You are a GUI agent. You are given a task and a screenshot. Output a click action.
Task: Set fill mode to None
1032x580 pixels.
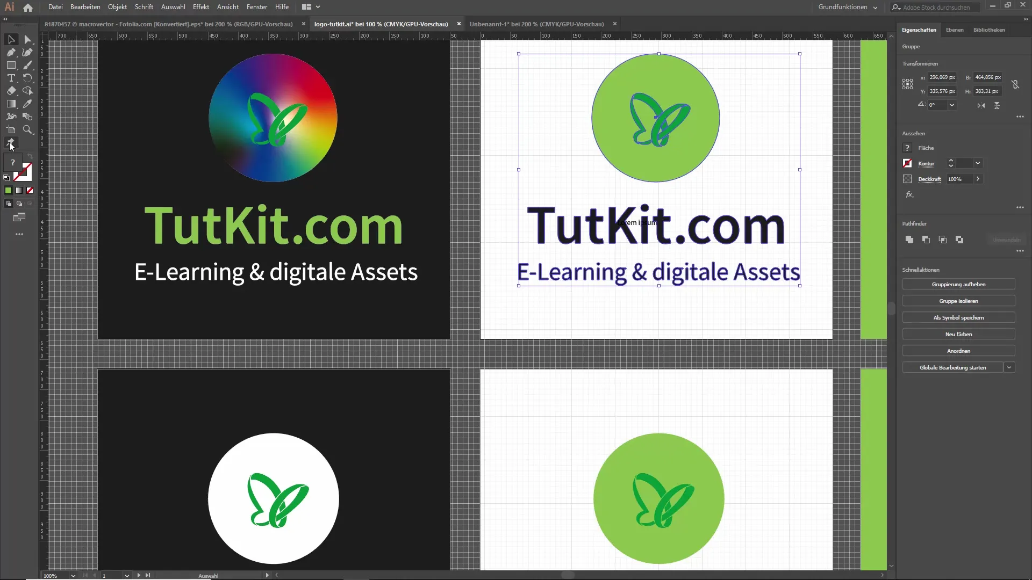(30, 190)
